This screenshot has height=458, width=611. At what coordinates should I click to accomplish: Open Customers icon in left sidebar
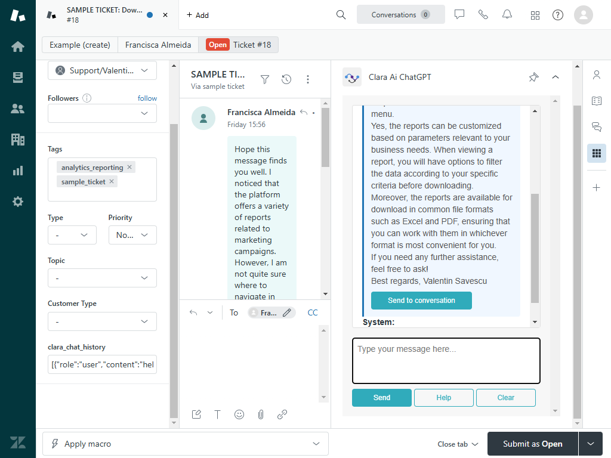pos(18,109)
